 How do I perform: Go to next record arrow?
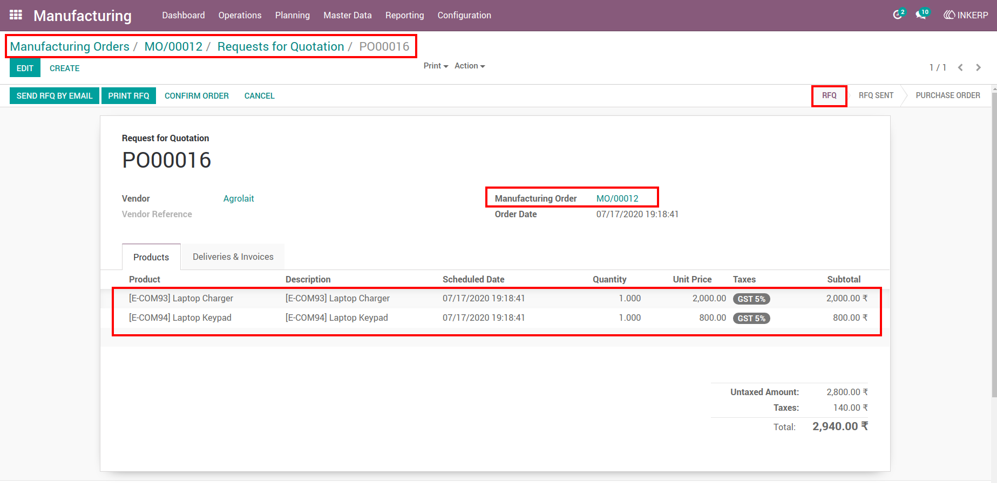pos(978,67)
